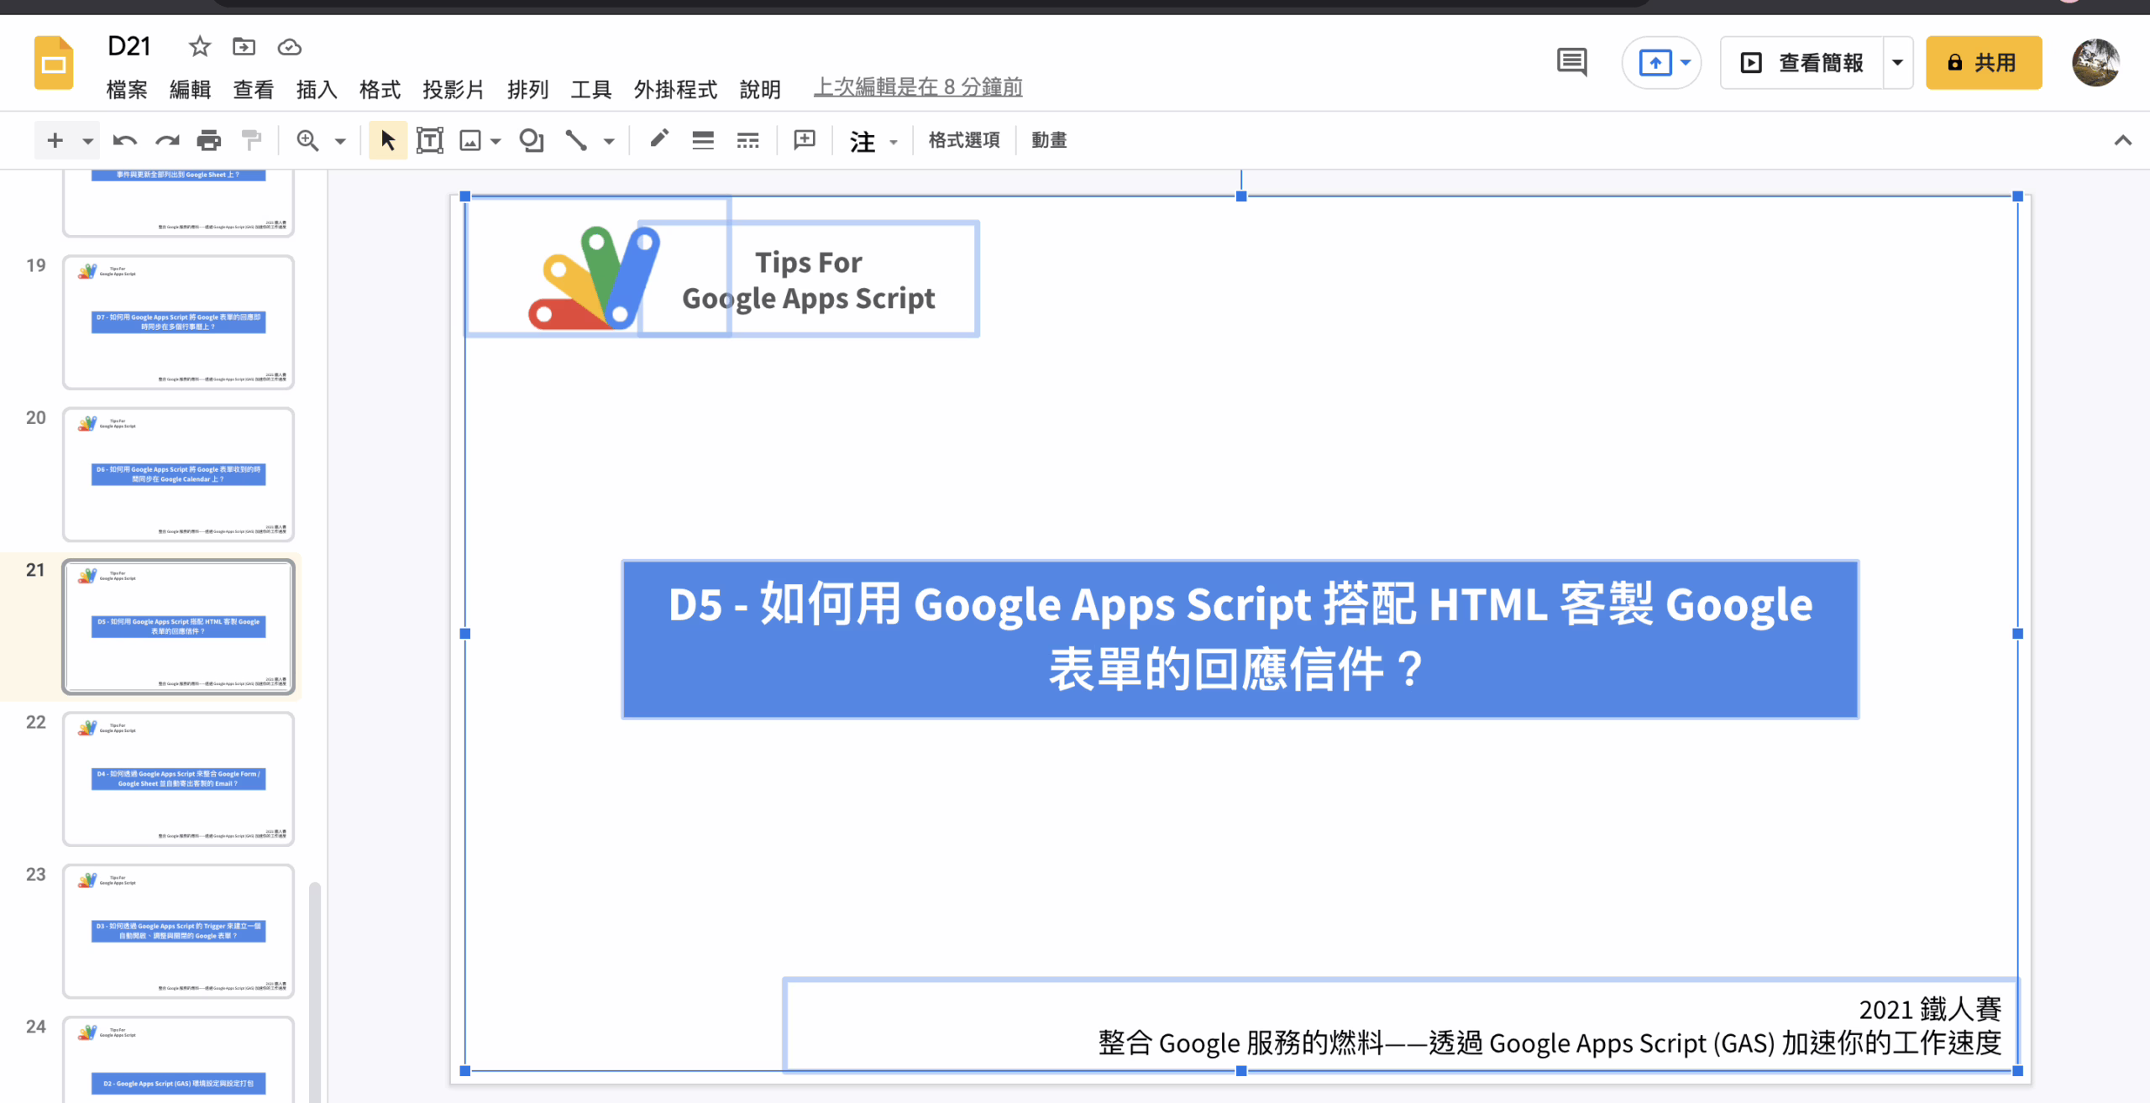Expand line type dropdown arrow
This screenshot has height=1103, width=2150.
coord(609,141)
